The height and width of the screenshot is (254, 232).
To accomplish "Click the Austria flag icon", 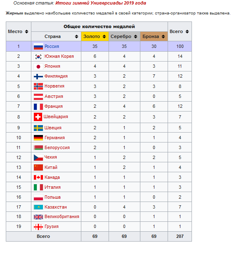I will (x=38, y=97).
